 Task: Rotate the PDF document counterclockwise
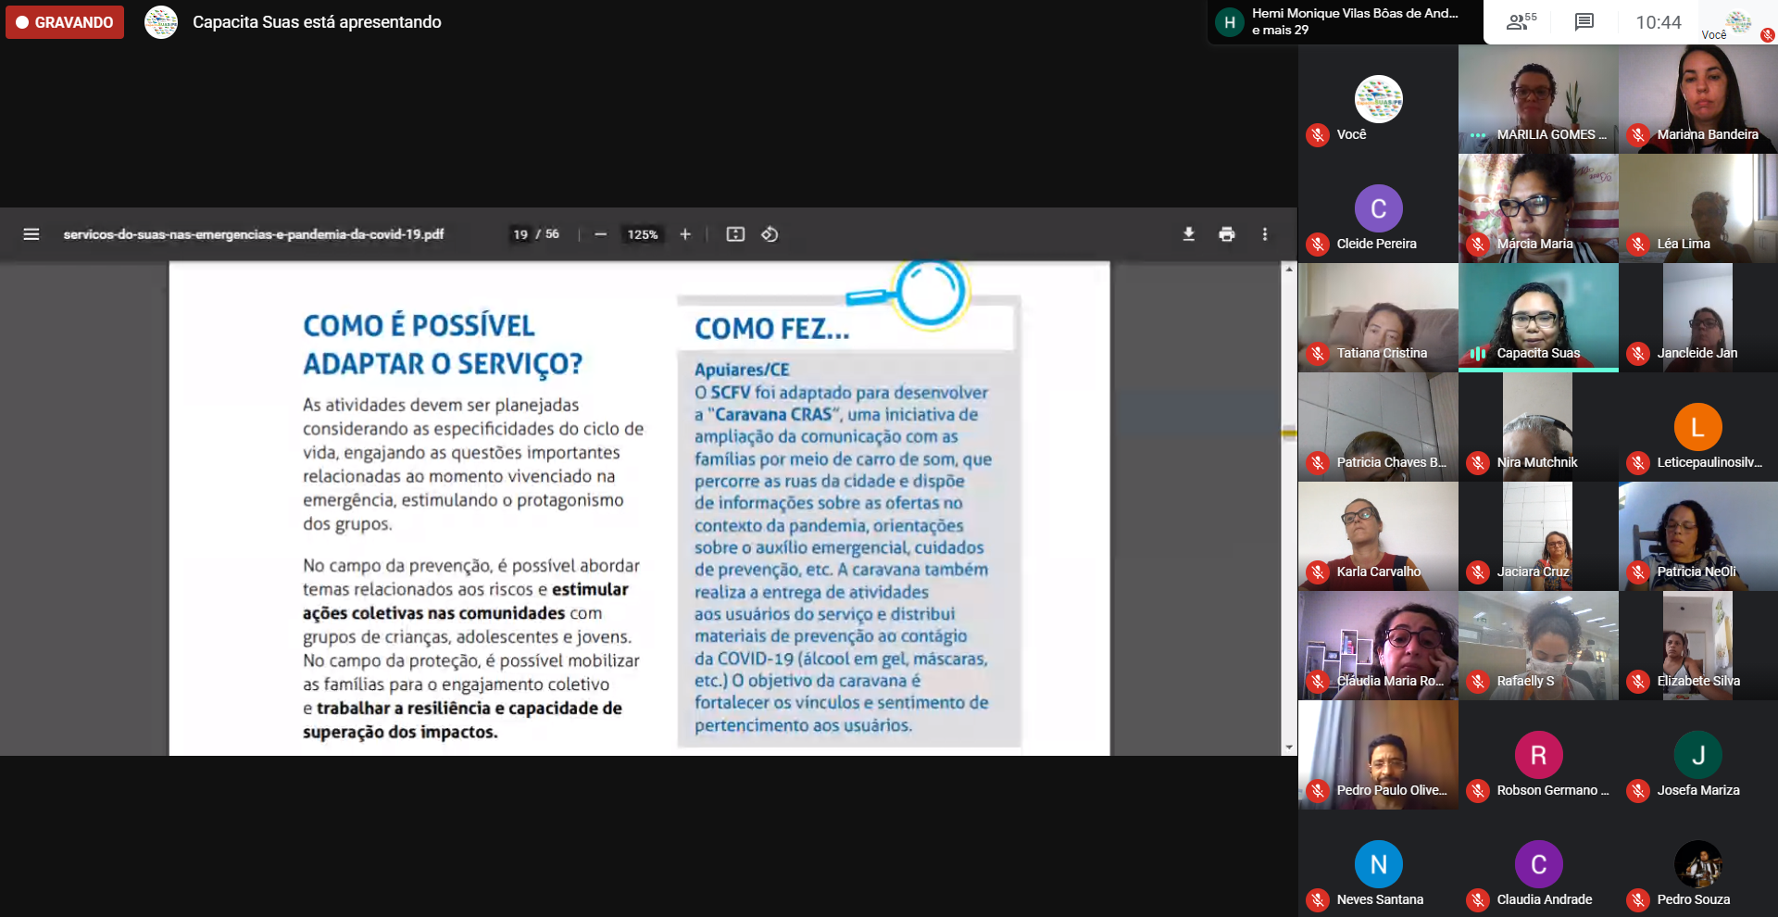[x=770, y=234]
